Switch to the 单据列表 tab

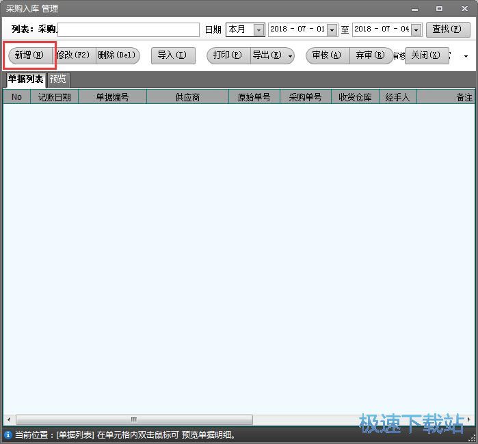click(x=25, y=79)
